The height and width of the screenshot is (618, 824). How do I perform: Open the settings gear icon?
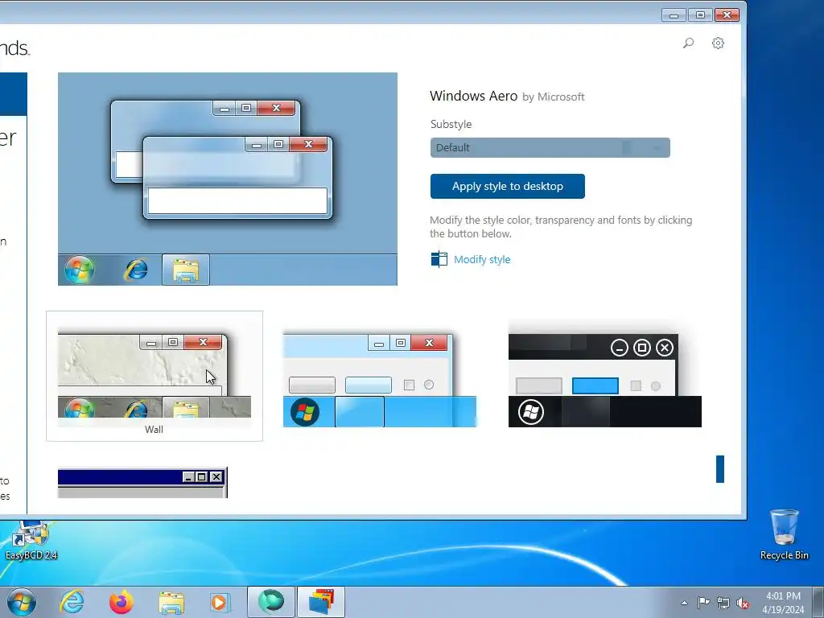(x=718, y=43)
